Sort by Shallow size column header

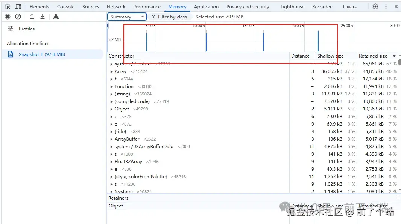coord(336,56)
